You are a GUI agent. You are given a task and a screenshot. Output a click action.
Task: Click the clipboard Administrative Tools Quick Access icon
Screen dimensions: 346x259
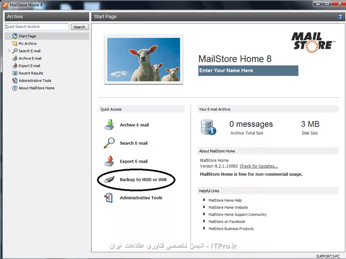tap(109, 198)
